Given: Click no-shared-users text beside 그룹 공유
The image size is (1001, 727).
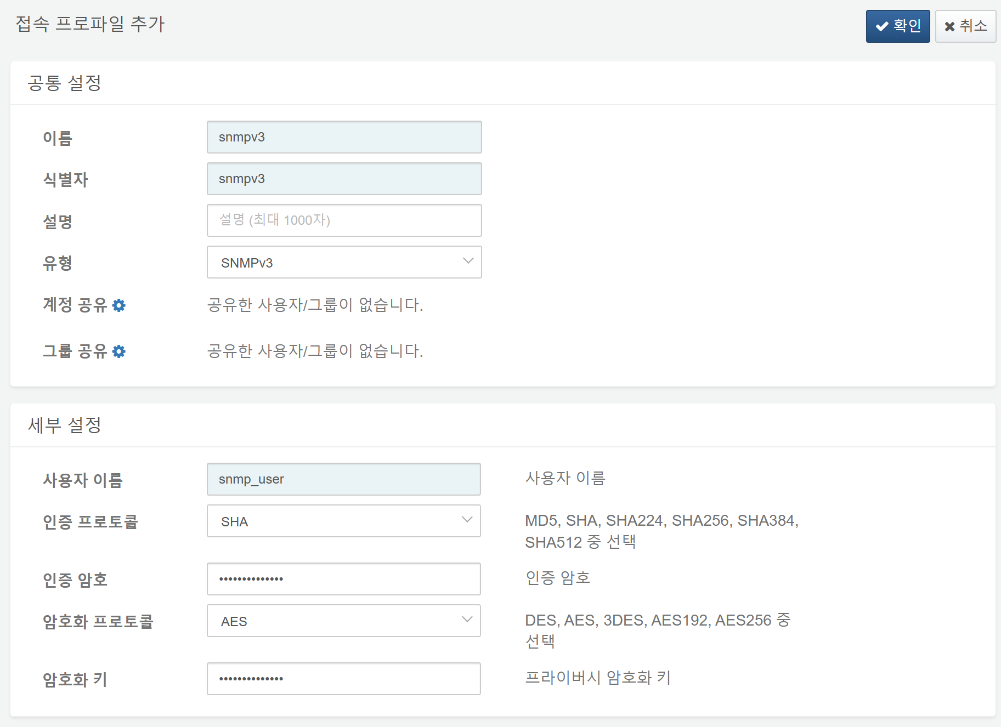Looking at the screenshot, I should (x=315, y=351).
